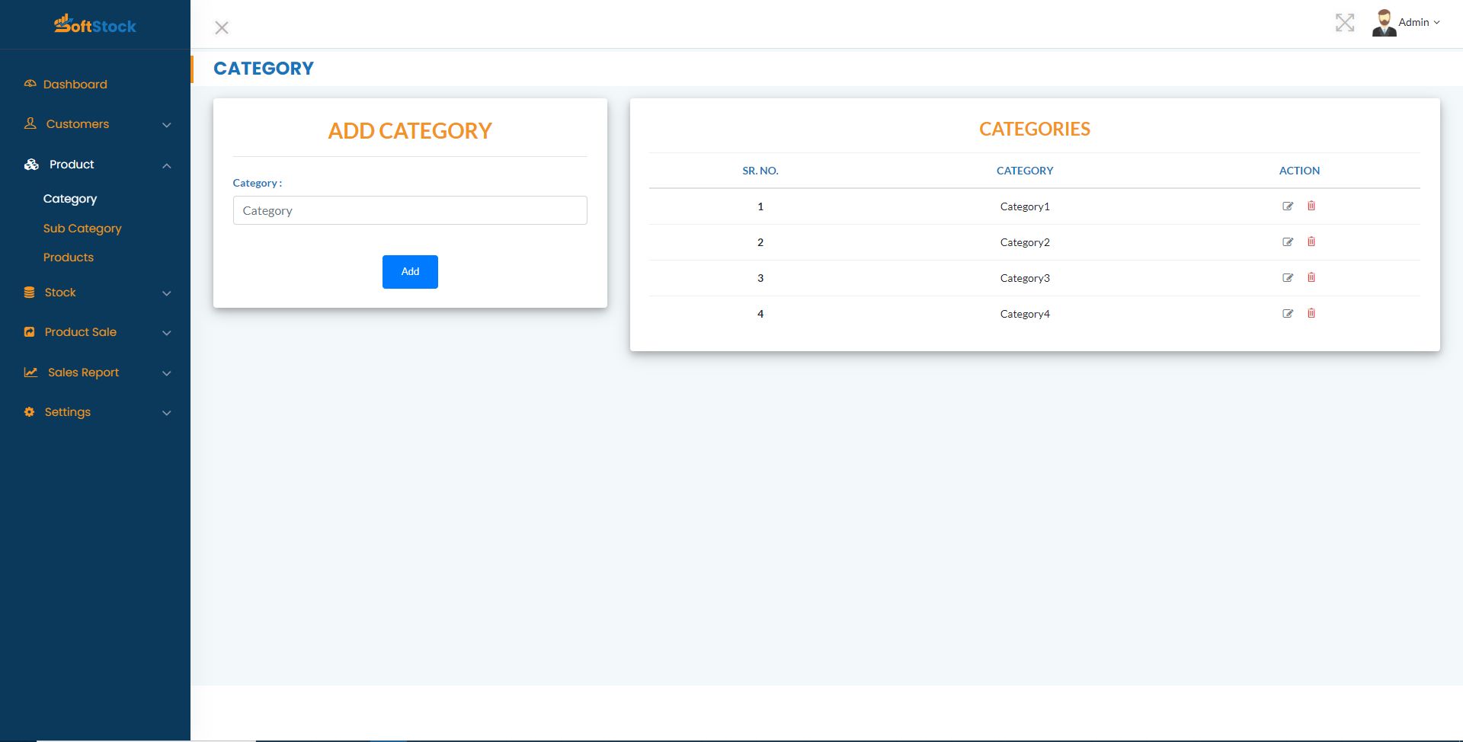Image resolution: width=1463 pixels, height=742 pixels.
Task: Click serial number 1 cell
Action: point(760,206)
